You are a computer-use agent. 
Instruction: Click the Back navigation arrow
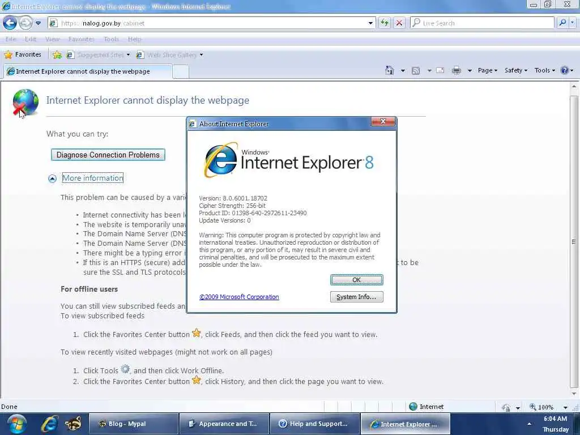[x=10, y=23]
